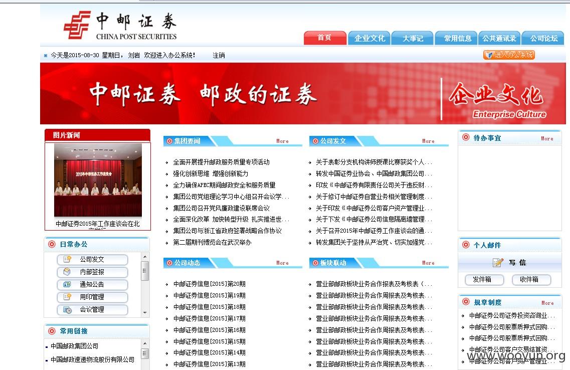Open More in 公司发文 section
Image resolution: width=570 pixels, height=370 pixels.
(x=428, y=141)
